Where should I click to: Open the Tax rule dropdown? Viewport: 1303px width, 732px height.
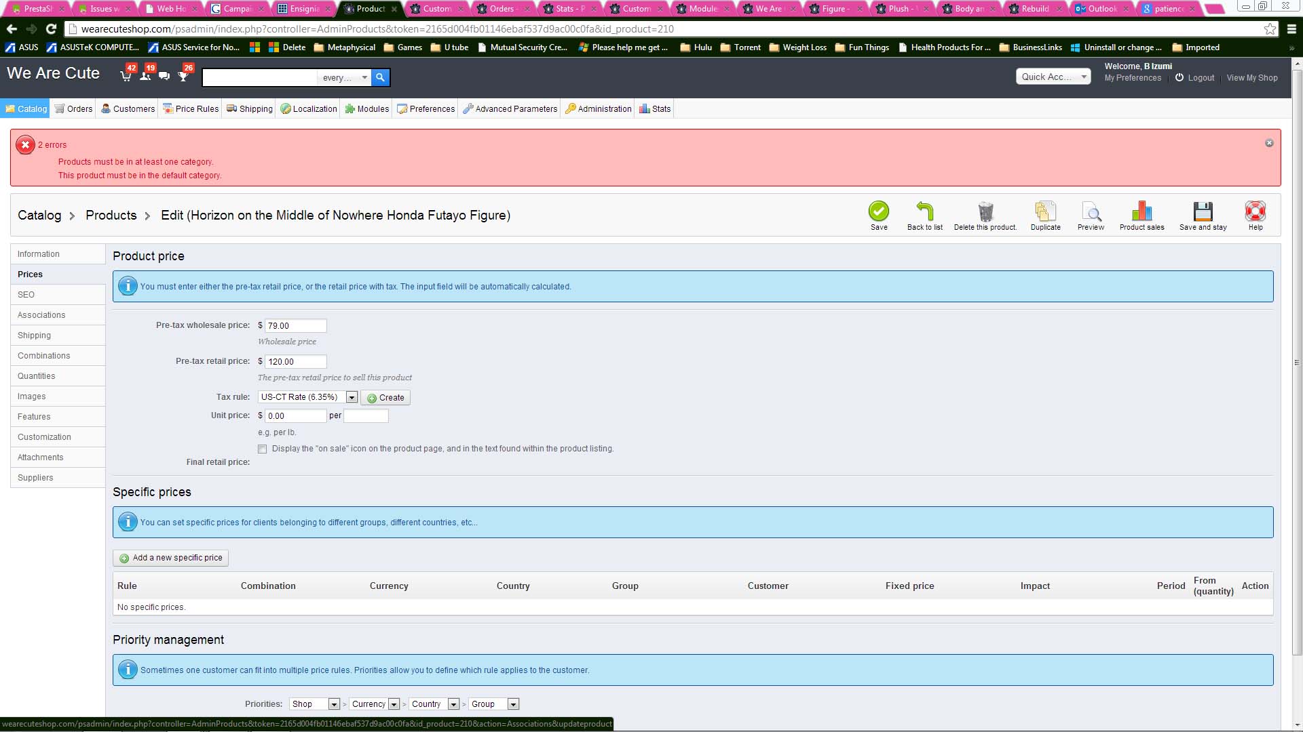coord(308,397)
